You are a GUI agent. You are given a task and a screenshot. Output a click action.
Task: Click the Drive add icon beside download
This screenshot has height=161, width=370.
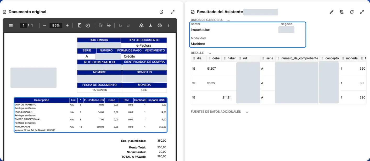point(142,25)
